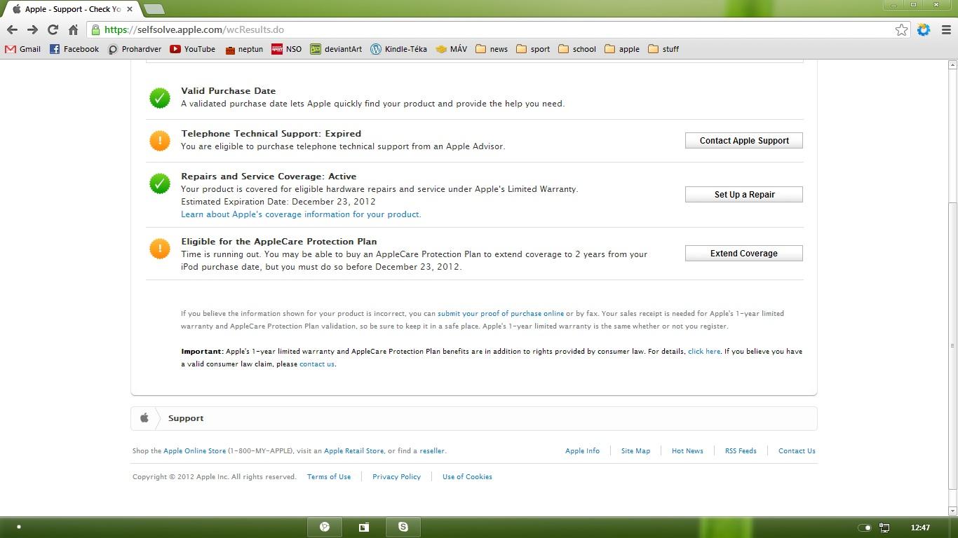
Task: Click the browser Back arrow
Action: point(12,29)
